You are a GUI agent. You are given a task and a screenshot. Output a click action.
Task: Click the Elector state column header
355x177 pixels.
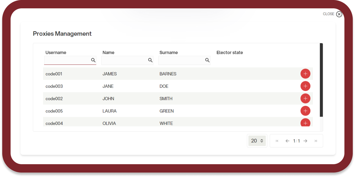click(x=230, y=52)
